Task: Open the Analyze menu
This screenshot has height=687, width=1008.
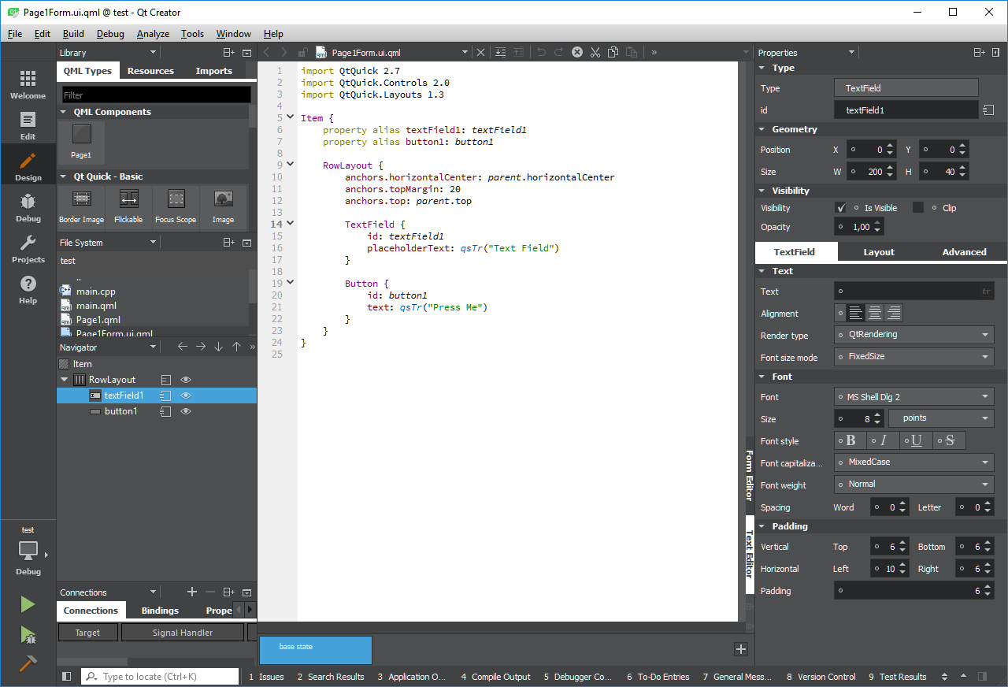Action: tap(153, 34)
